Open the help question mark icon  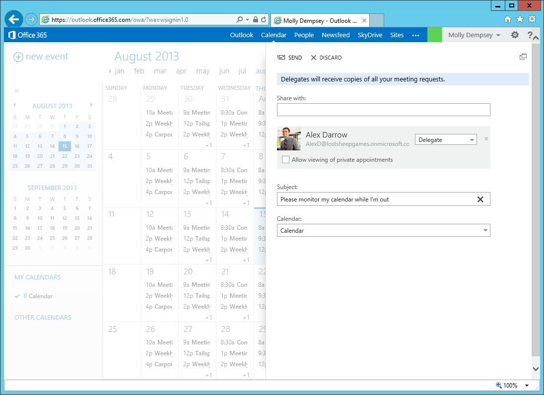pyautogui.click(x=530, y=35)
